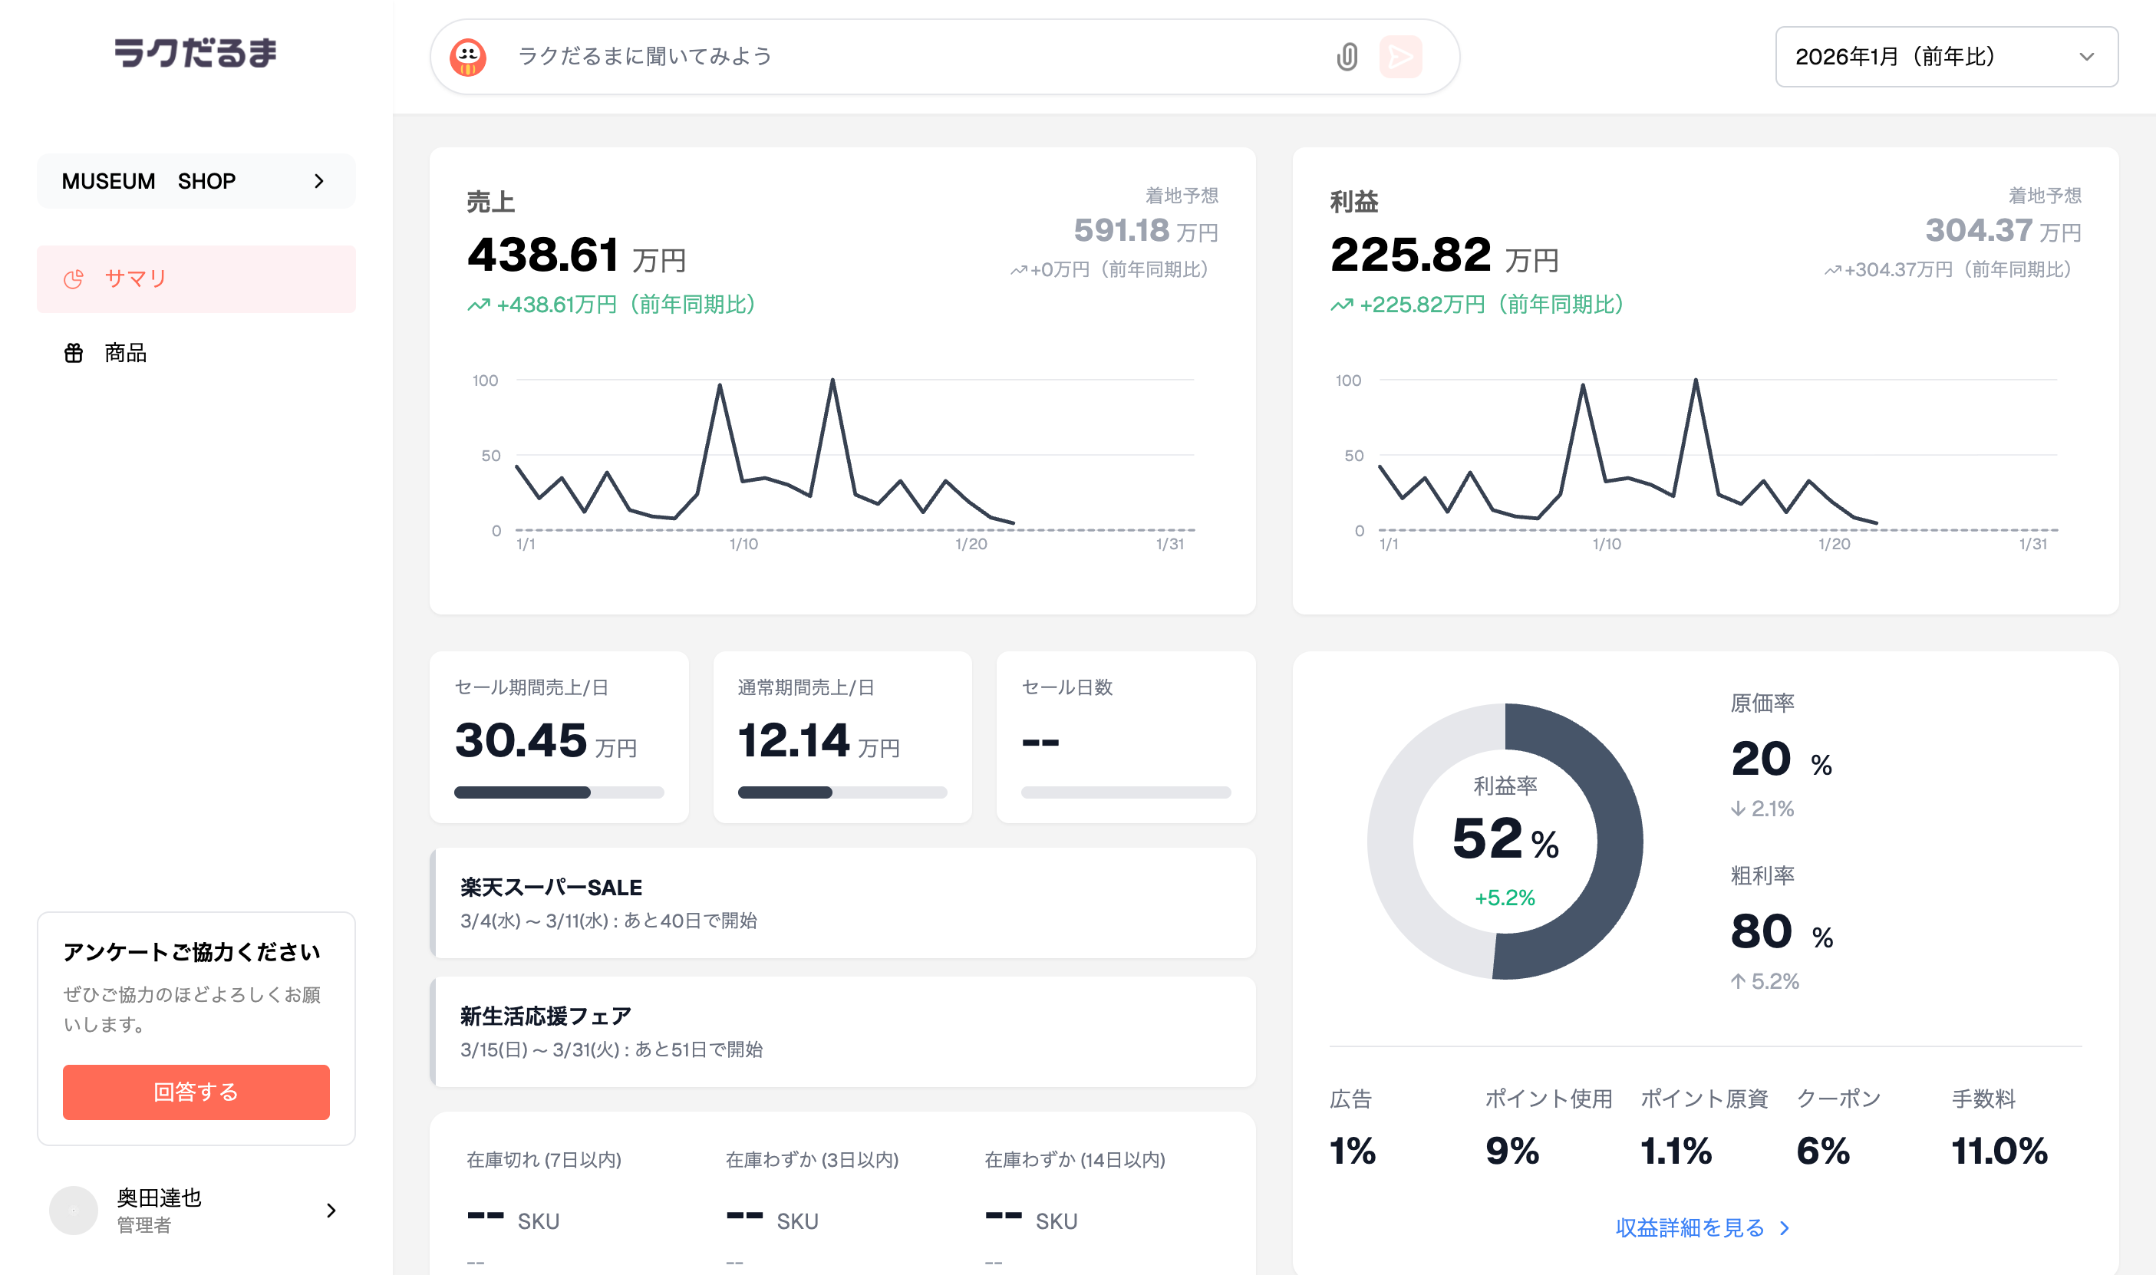The image size is (2156, 1275).
Task: Open the 新生活応援フェア event card
Action: 842,1032
